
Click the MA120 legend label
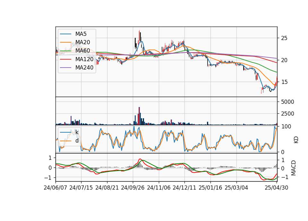click(84, 59)
